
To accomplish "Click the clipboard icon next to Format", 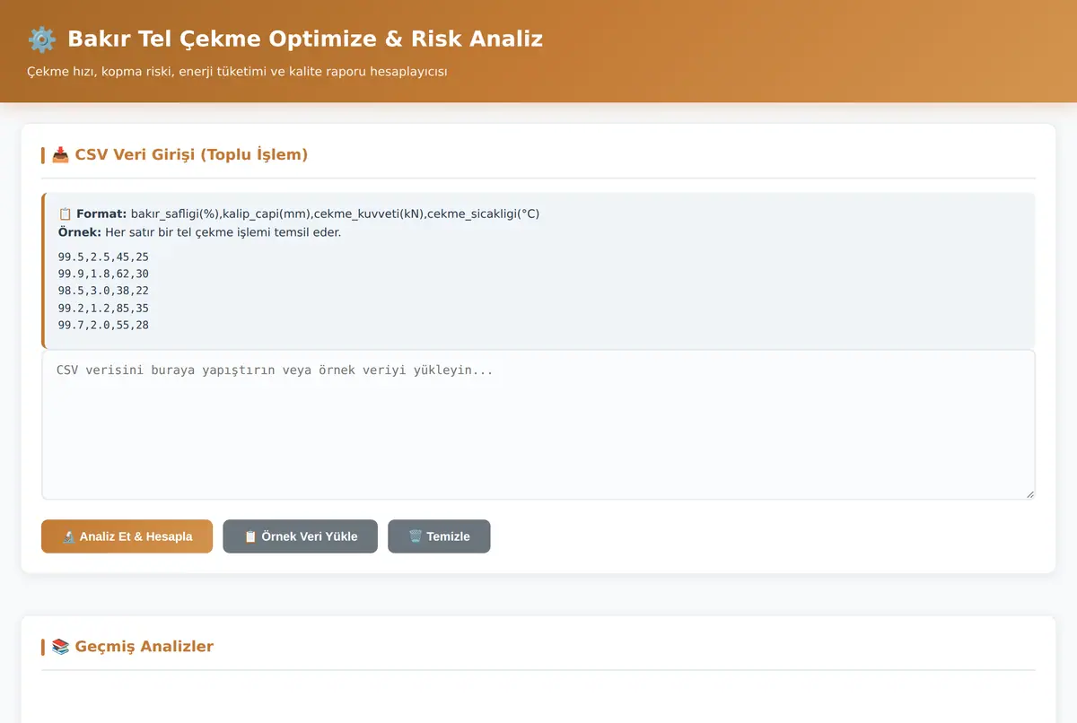I will (65, 213).
